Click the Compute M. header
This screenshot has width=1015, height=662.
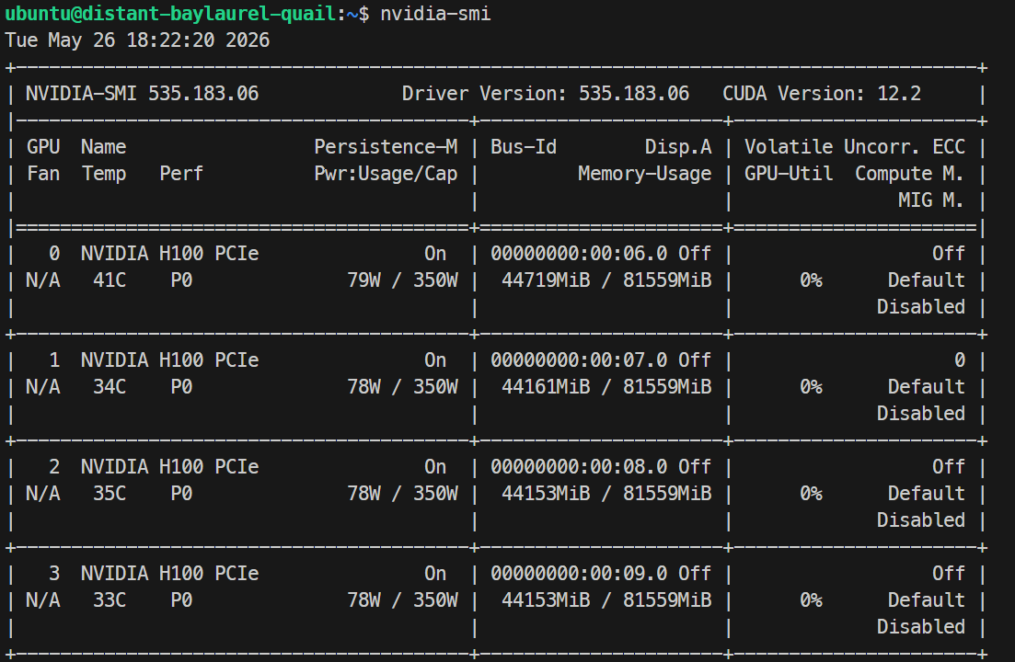pos(909,173)
